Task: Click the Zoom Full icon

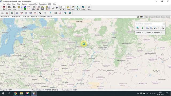Action: click(30, 13)
